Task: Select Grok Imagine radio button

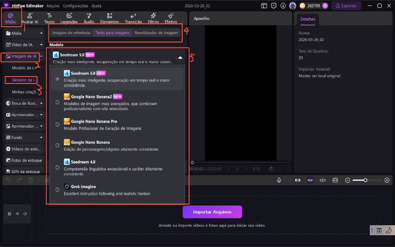Action: tap(57, 190)
